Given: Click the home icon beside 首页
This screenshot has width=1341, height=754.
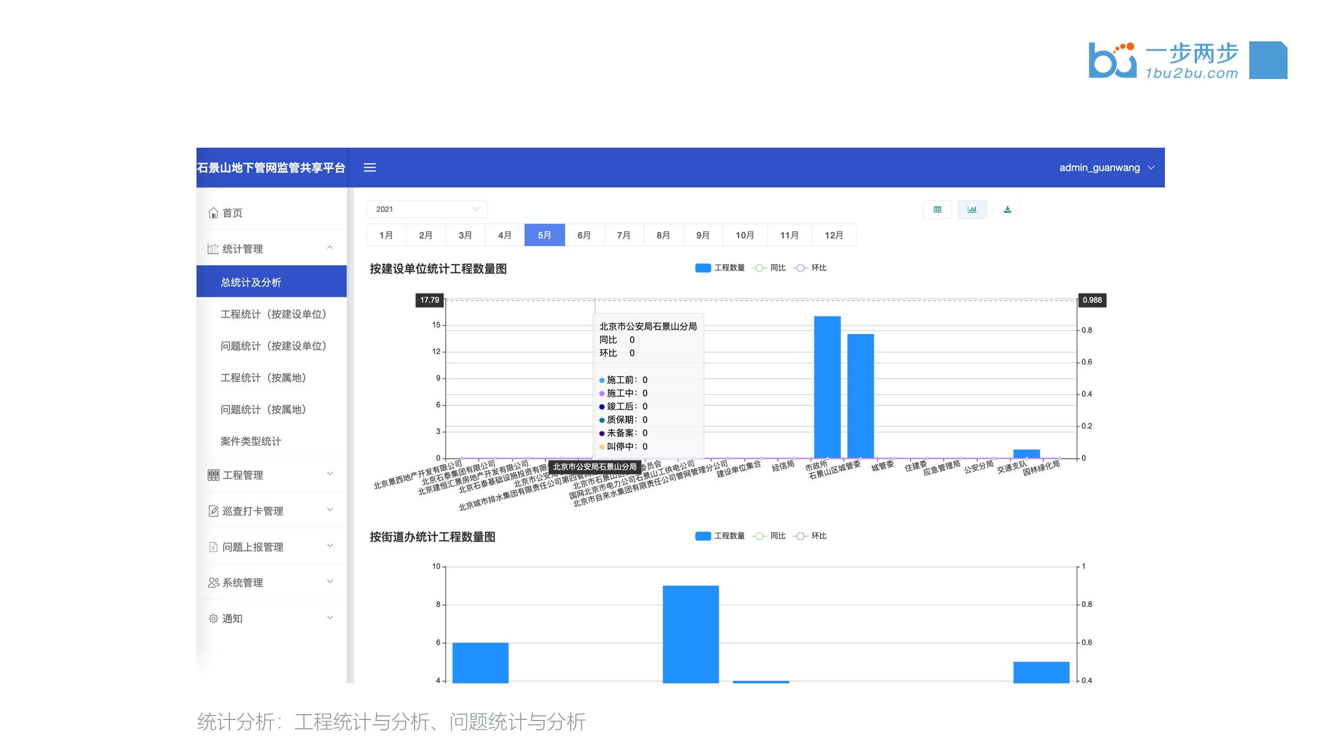Looking at the screenshot, I should point(213,213).
